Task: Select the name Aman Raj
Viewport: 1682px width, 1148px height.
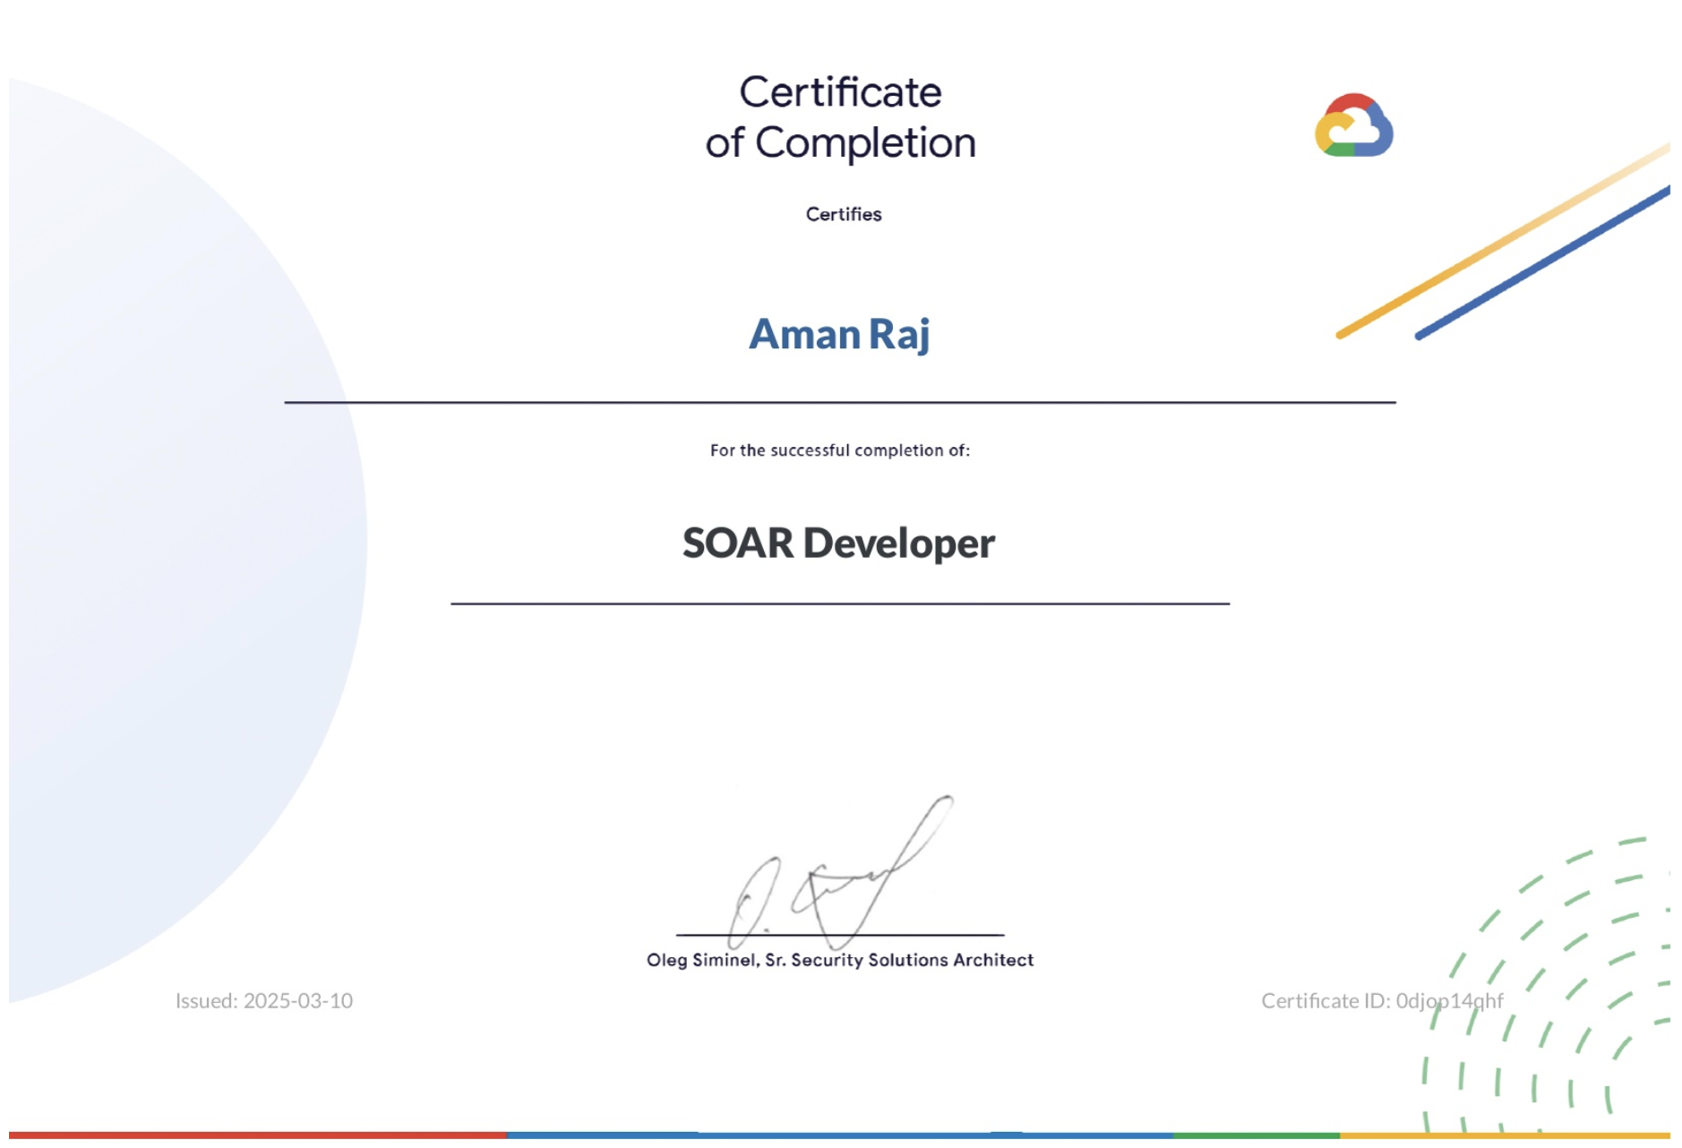Action: point(840,335)
